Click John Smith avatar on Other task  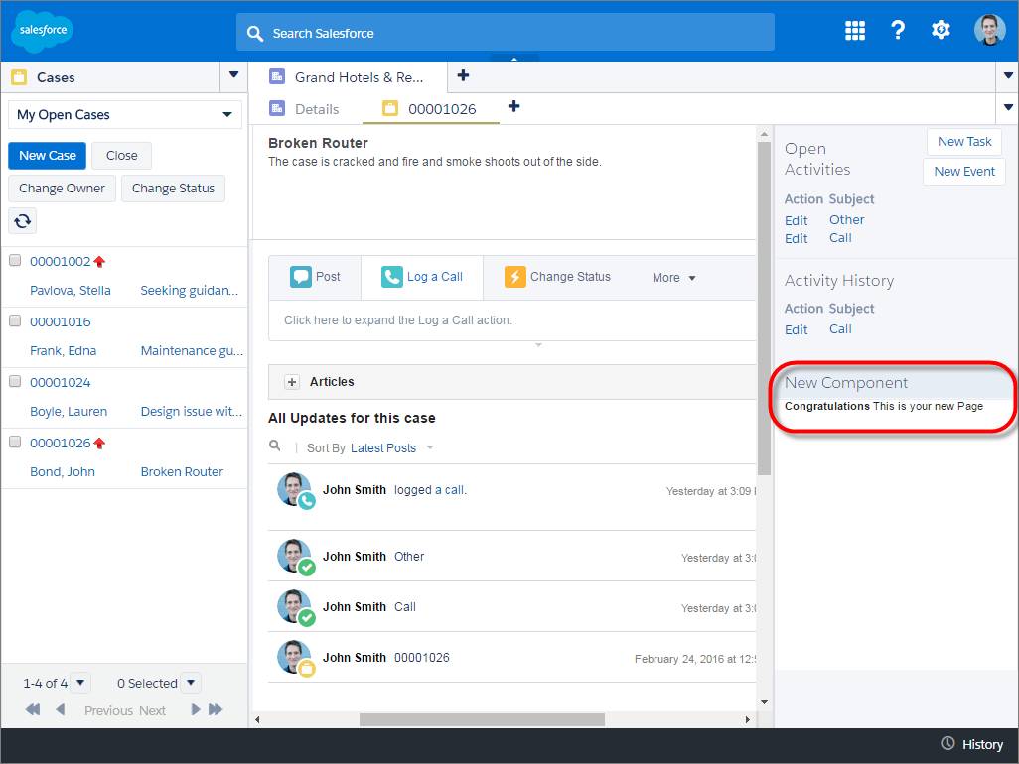click(294, 555)
